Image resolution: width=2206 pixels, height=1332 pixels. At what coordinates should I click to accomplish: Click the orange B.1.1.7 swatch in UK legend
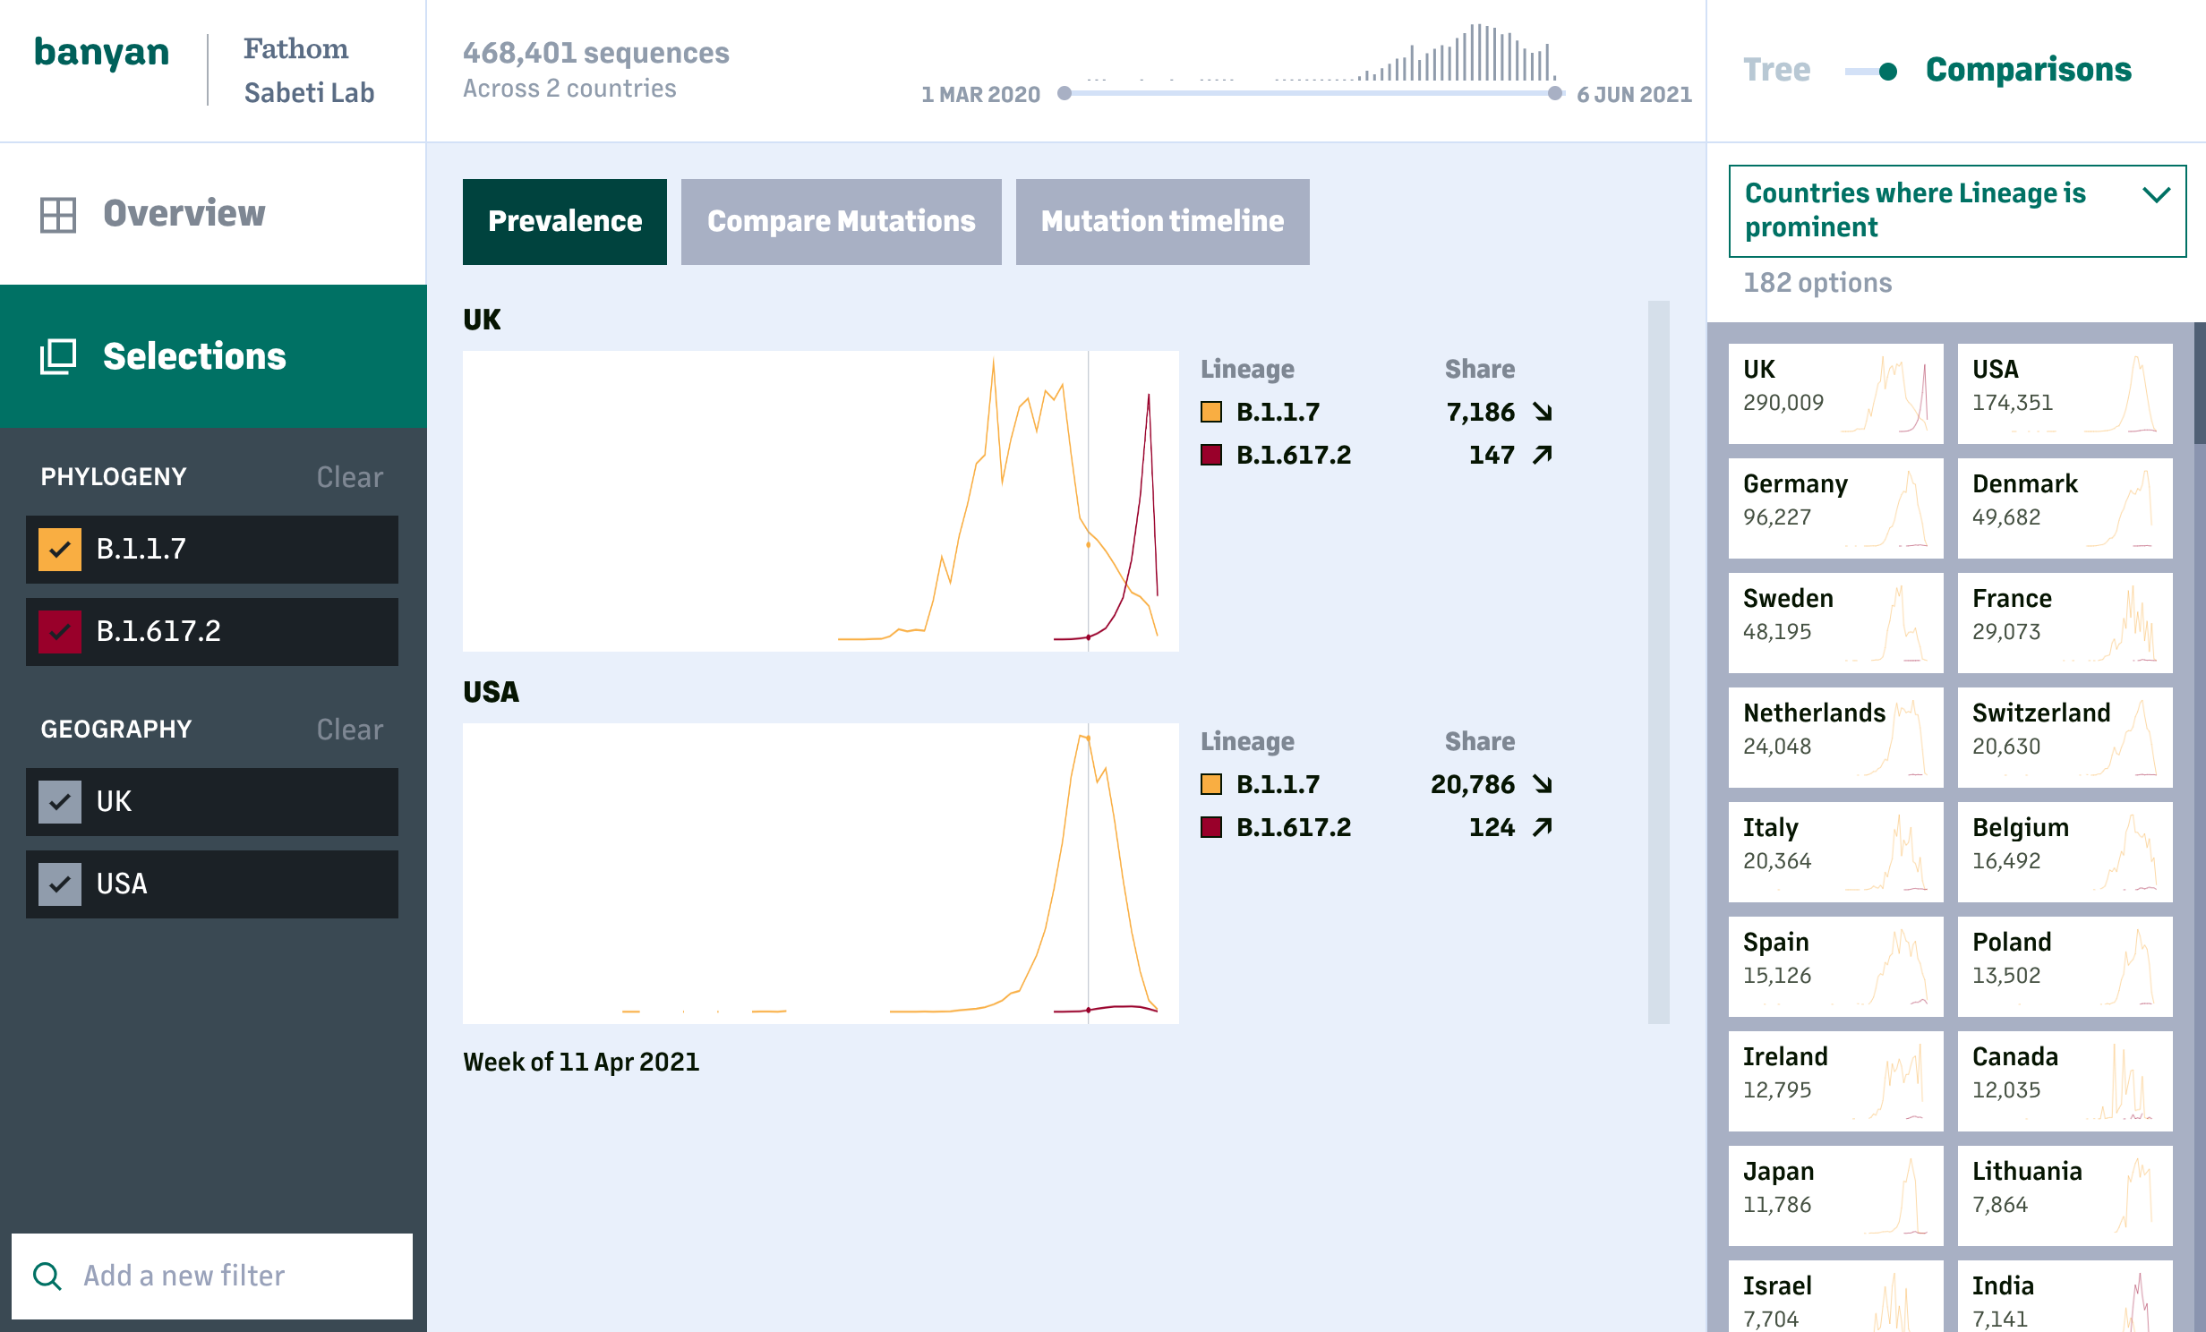[x=1211, y=412]
